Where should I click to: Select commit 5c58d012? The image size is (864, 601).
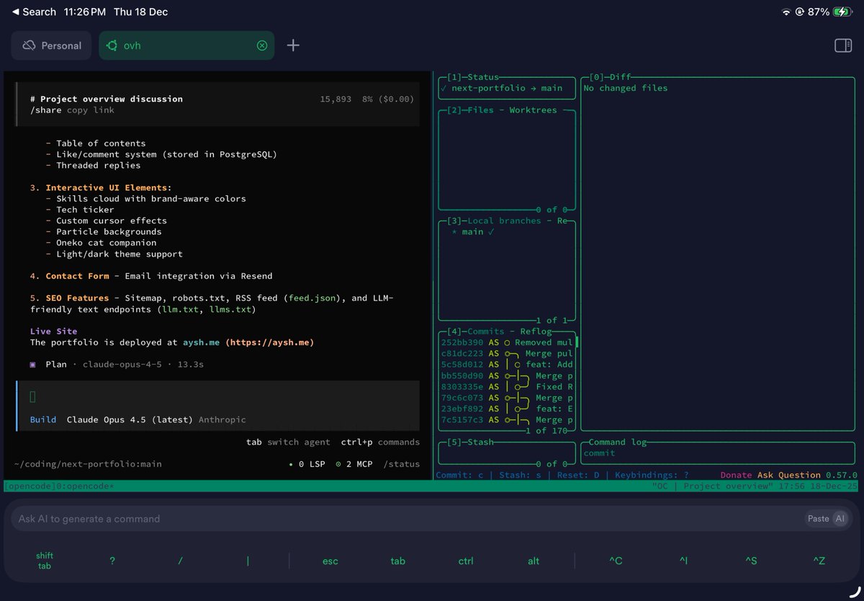point(507,365)
